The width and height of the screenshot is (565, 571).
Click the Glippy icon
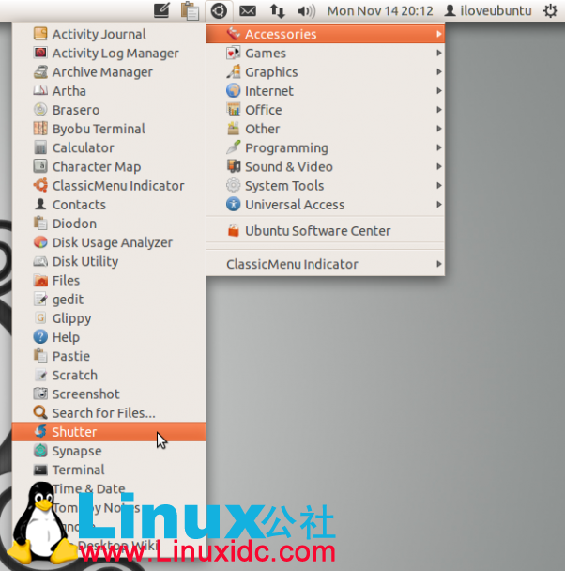click(40, 318)
